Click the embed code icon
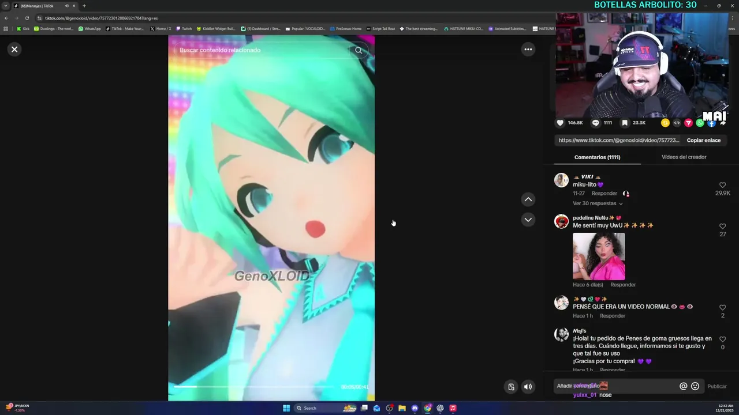Image resolution: width=739 pixels, height=415 pixels. point(677,123)
